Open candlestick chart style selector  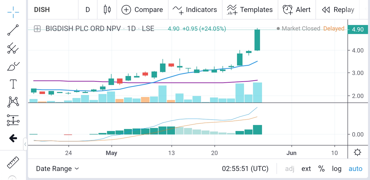[107, 10]
